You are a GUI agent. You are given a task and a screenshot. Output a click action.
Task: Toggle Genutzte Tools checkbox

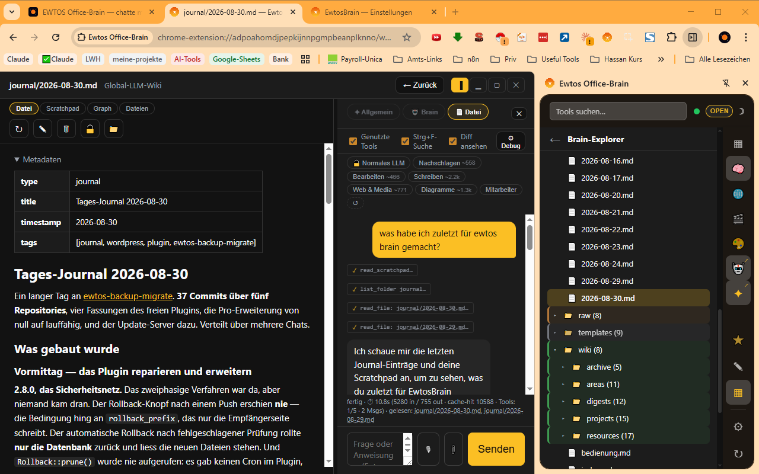353,141
